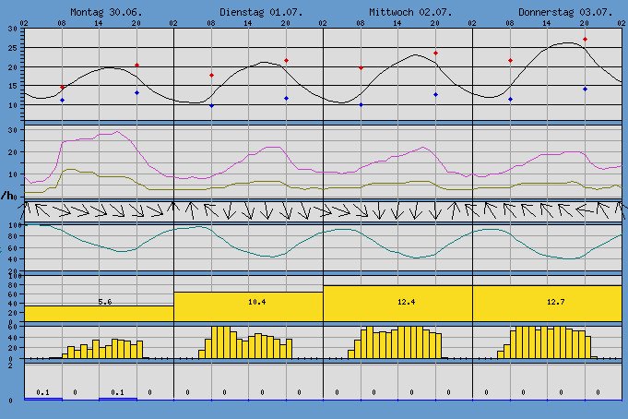Select the blue marker on Donnerstag at 20h
Screen dimensions: 628x419
(x=585, y=90)
